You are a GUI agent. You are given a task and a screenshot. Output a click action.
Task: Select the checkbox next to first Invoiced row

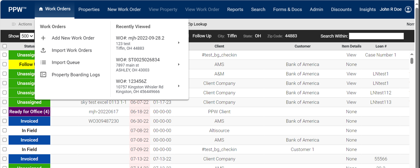(x=5, y=121)
